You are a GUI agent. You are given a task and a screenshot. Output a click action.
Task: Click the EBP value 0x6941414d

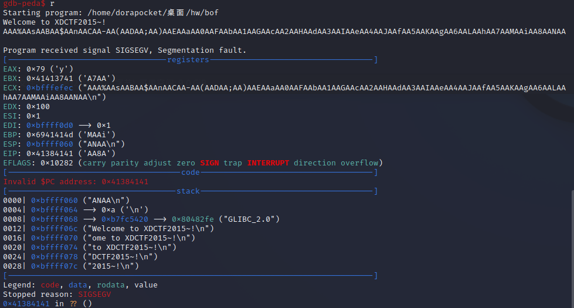coord(50,135)
